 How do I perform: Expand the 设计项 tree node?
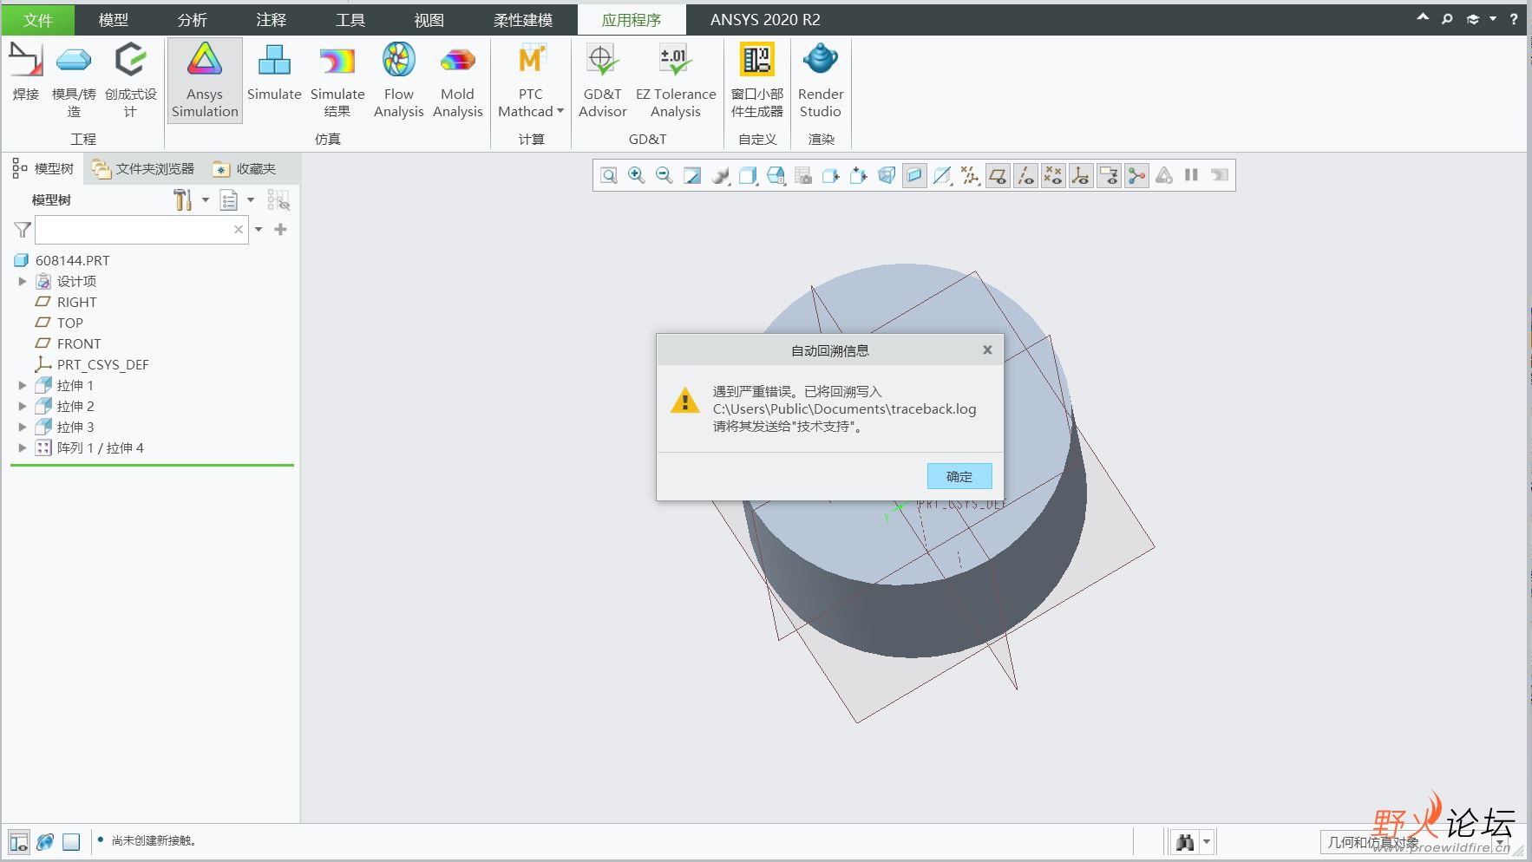23,281
